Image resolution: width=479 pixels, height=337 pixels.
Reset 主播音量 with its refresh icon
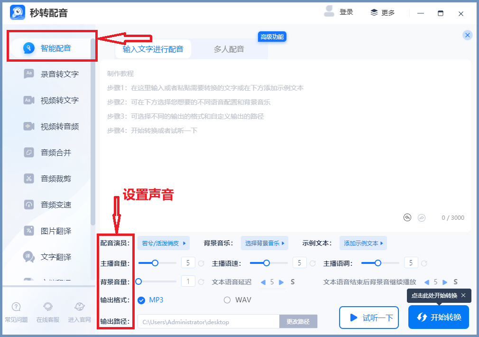click(x=201, y=263)
